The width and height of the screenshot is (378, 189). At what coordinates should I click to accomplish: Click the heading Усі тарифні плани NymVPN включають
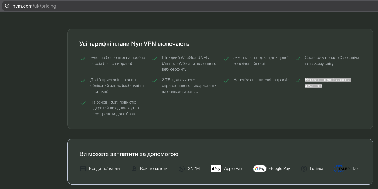click(134, 44)
